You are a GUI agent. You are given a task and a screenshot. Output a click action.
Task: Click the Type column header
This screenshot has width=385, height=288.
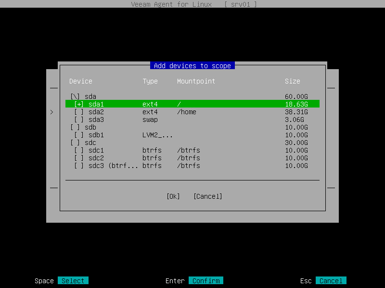[150, 81]
